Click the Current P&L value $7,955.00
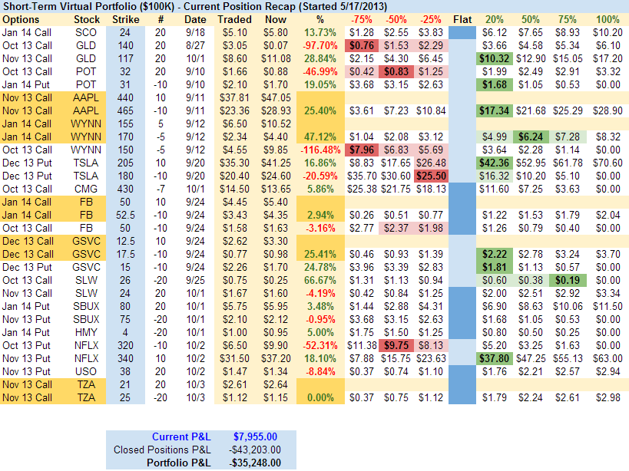 pyautogui.click(x=257, y=436)
